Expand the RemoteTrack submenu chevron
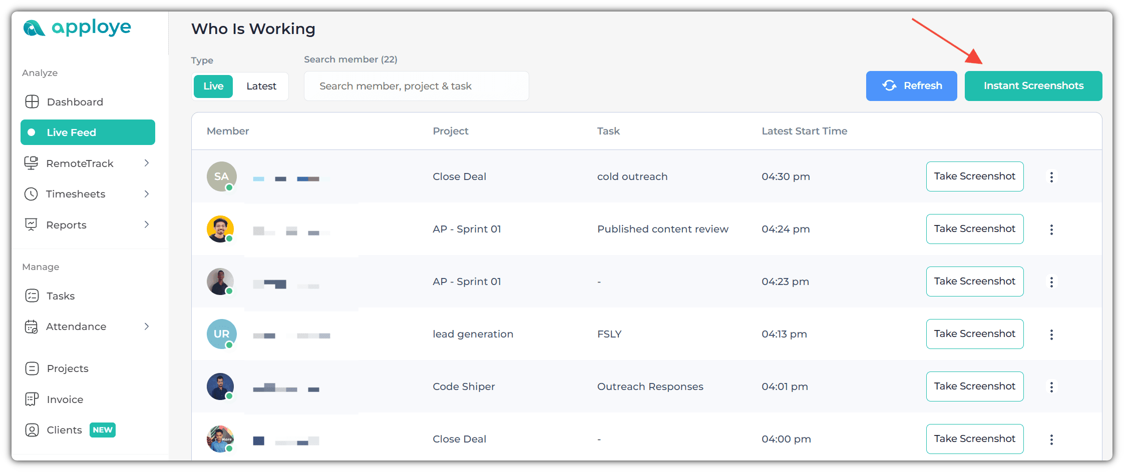This screenshot has height=472, width=1124. 147,163
